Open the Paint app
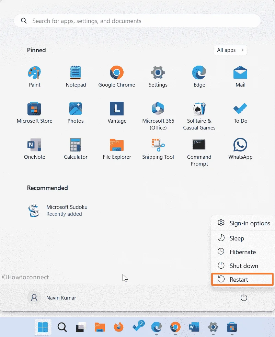Screen dimensions: 275x337 coord(34,77)
